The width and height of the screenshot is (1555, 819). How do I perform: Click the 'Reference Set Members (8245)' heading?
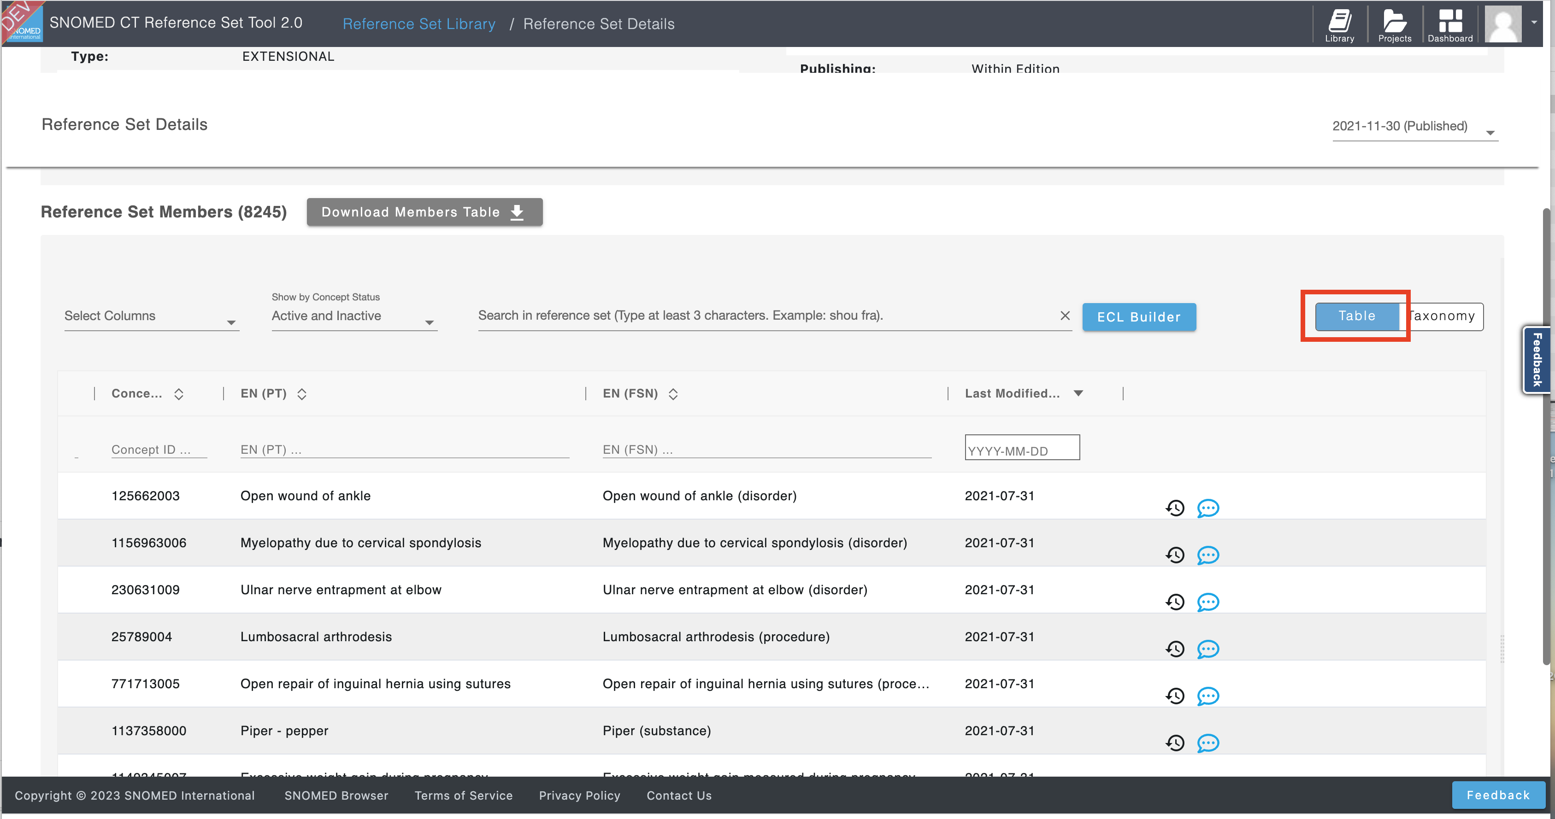pyautogui.click(x=164, y=212)
